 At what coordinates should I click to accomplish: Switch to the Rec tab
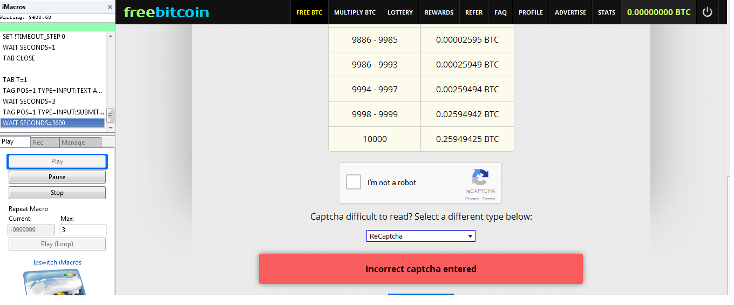click(45, 143)
